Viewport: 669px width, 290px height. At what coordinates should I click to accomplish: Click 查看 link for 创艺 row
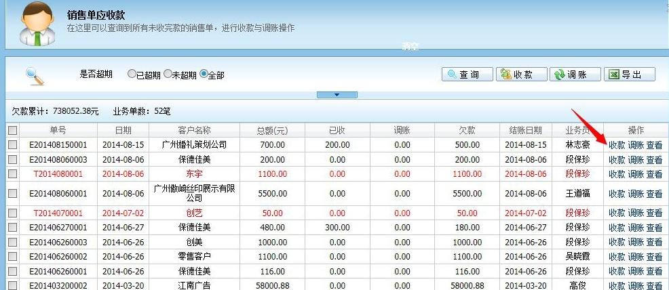(x=654, y=213)
